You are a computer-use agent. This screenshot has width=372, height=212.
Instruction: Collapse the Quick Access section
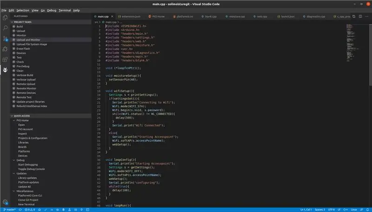[12, 116]
